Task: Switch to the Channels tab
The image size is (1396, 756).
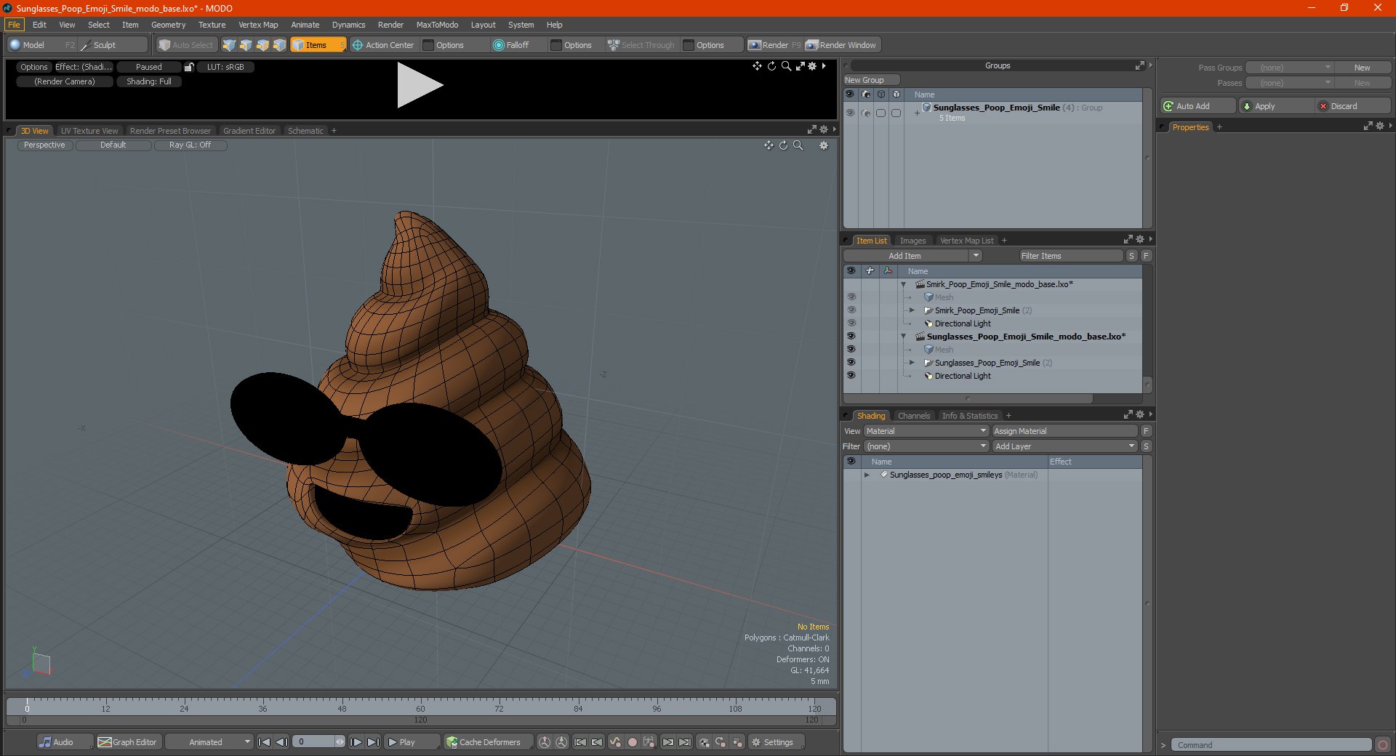Action: (x=913, y=416)
